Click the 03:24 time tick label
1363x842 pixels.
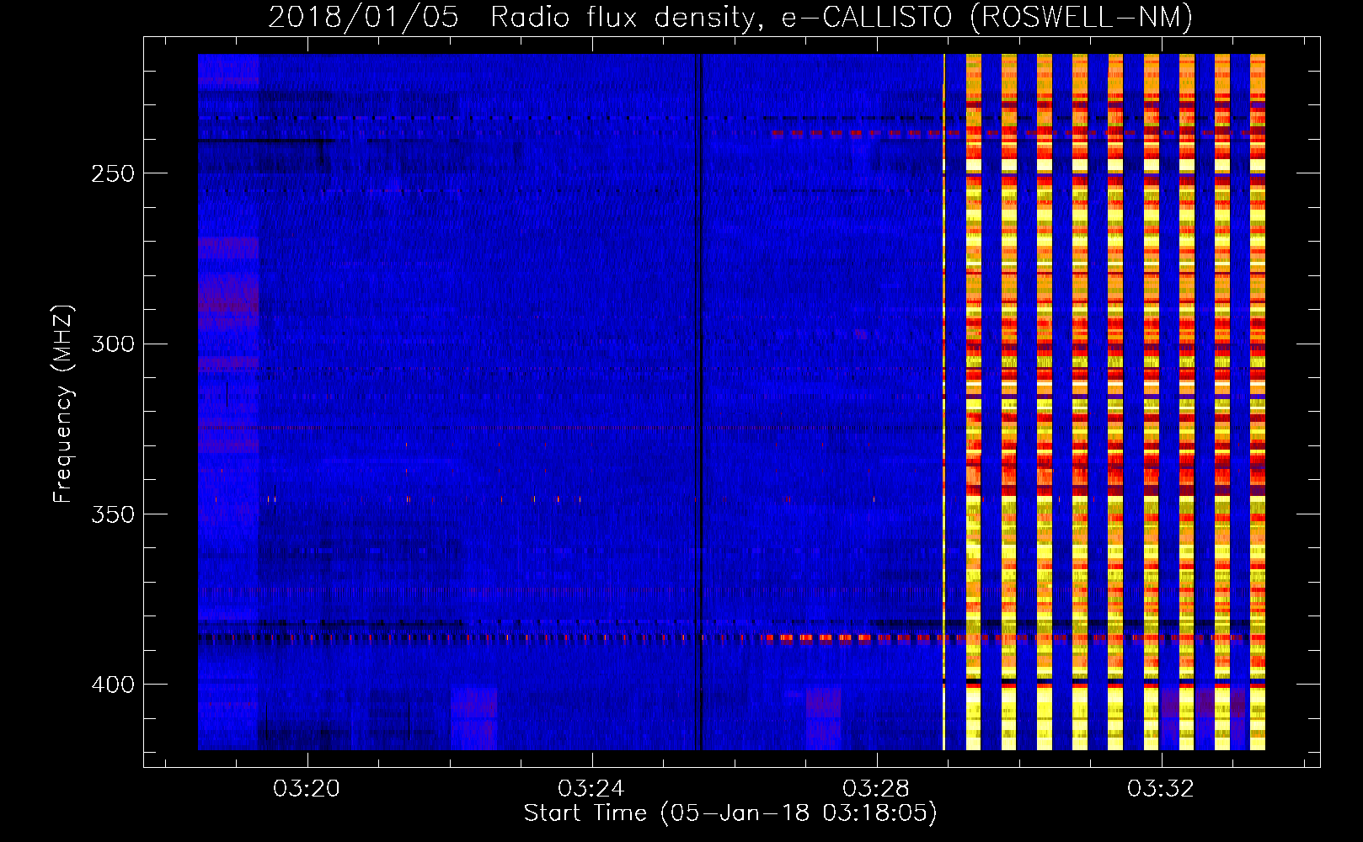pos(591,788)
